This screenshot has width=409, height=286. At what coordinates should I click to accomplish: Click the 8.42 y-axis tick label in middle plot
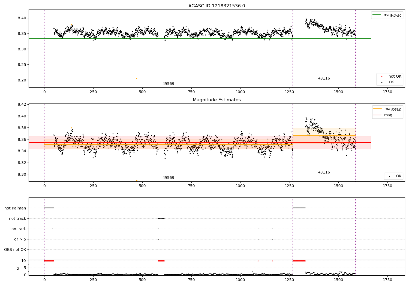click(x=22, y=104)
